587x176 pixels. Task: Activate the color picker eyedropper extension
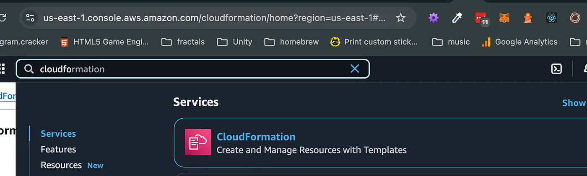click(457, 18)
